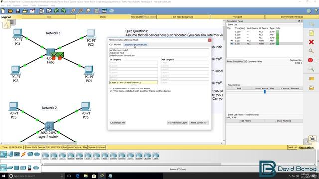319x179 pixels.
Task: Click the Zoom In magnifier icon
Action: click(73, 11)
